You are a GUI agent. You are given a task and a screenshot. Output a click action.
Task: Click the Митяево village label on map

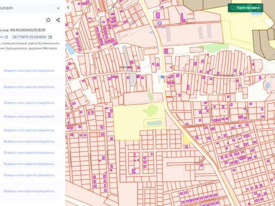127,67
